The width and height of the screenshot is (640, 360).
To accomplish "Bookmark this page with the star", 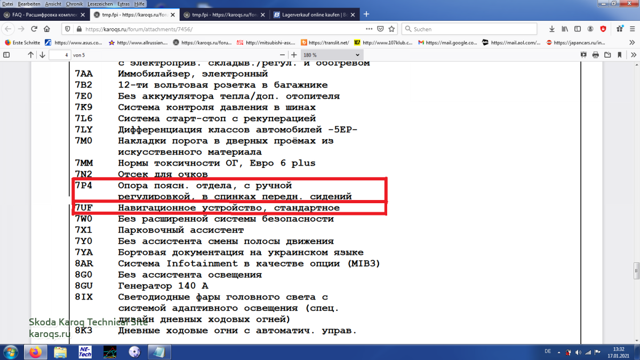I will click(391, 29).
